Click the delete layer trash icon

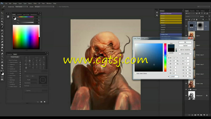pyautogui.click(x=207, y=115)
